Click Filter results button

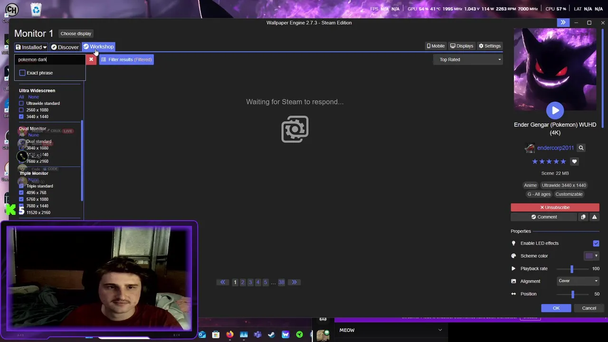tap(126, 59)
